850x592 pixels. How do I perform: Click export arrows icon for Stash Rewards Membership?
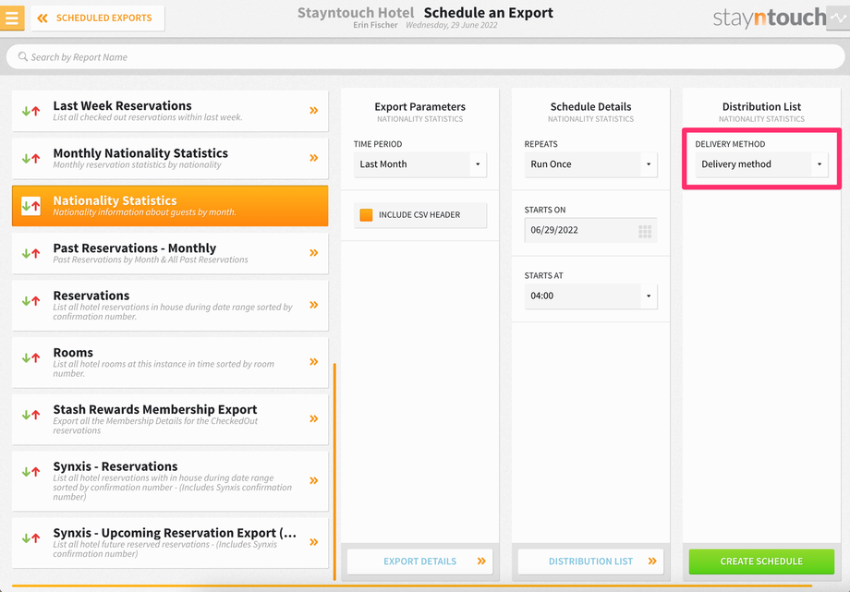30,415
